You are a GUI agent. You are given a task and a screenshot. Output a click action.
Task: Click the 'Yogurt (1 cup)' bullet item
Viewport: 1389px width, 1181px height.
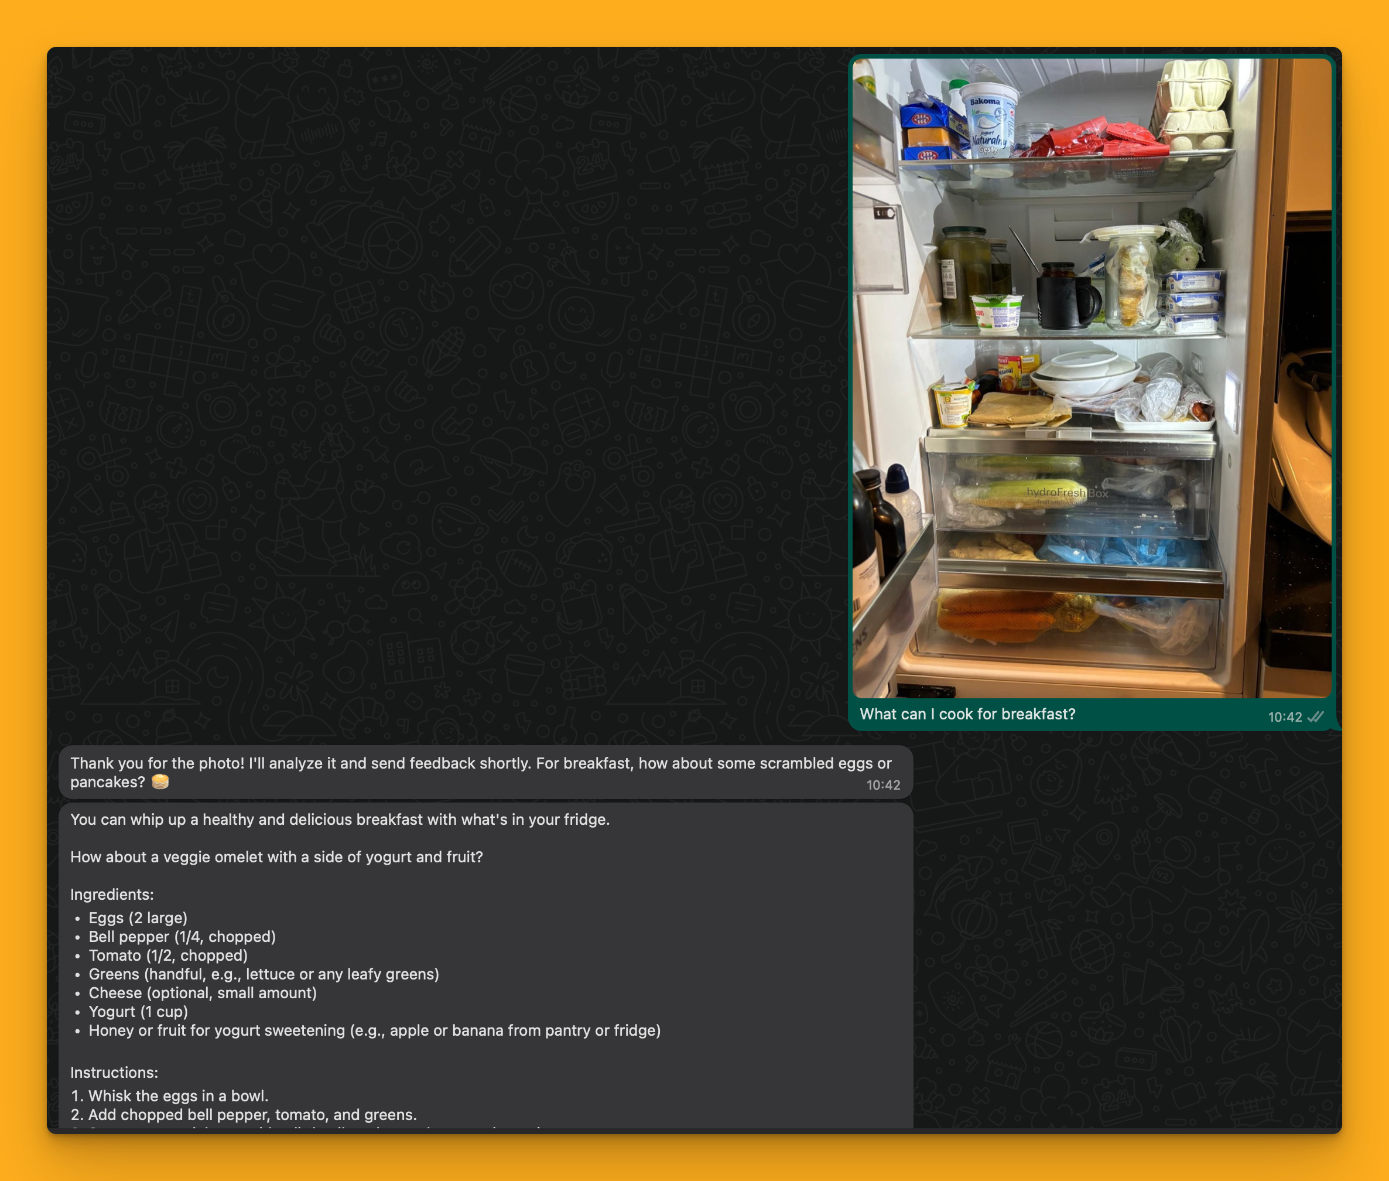click(138, 1012)
